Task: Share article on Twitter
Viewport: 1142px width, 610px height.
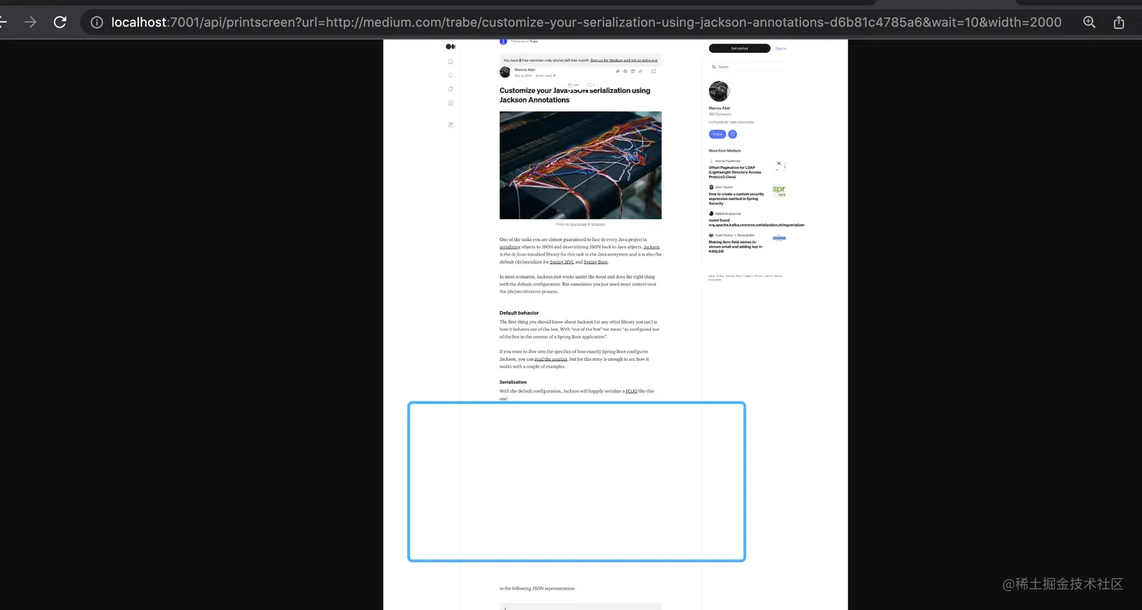Action: click(617, 72)
